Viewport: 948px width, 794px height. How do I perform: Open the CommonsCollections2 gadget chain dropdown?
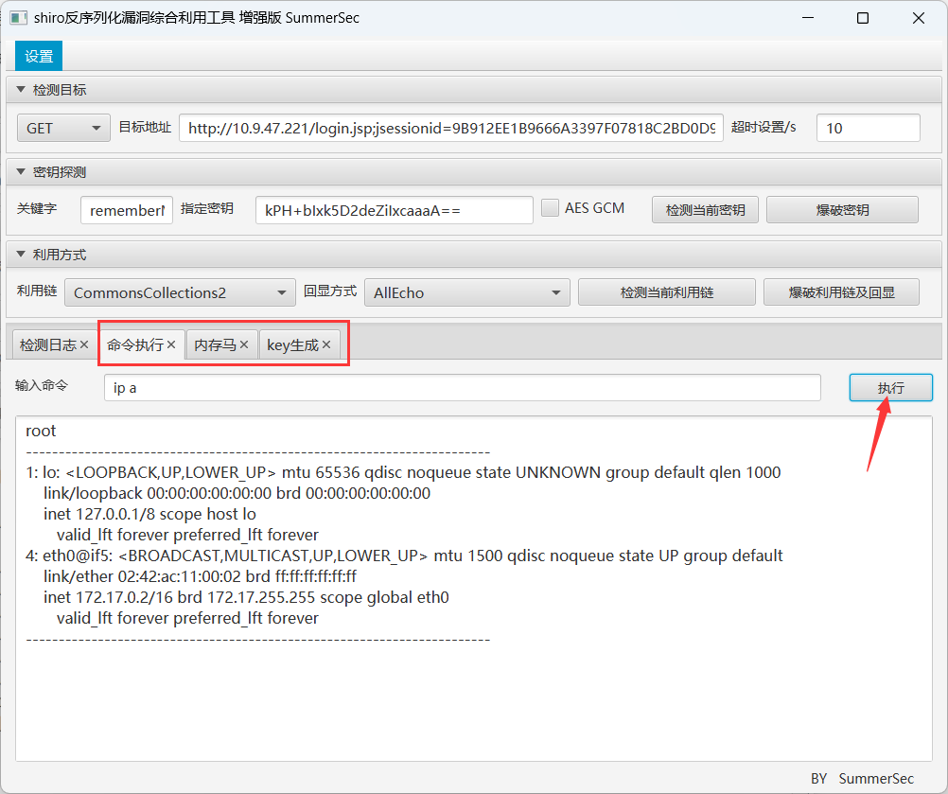click(x=180, y=292)
